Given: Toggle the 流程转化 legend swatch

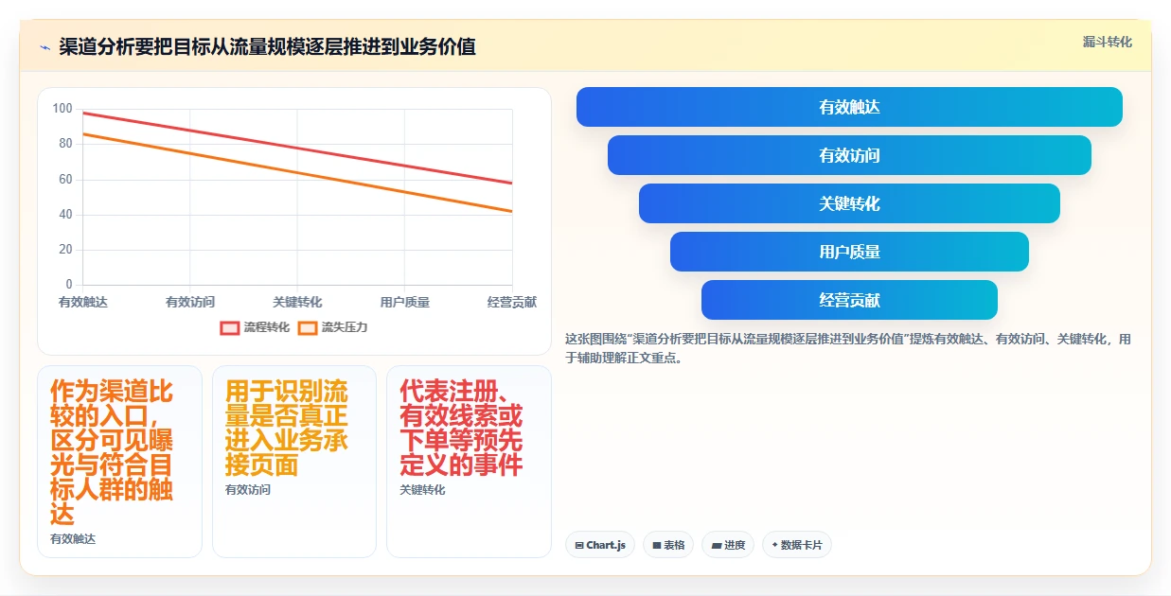Looking at the screenshot, I should [229, 328].
